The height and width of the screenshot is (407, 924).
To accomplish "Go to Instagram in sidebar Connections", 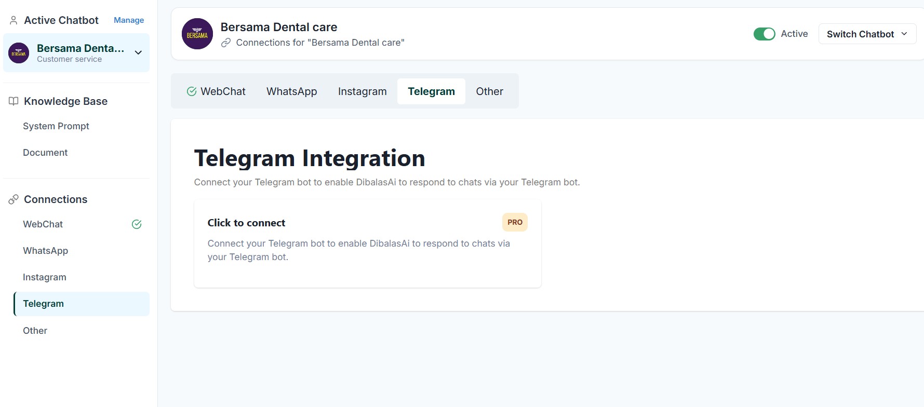I will coord(45,277).
